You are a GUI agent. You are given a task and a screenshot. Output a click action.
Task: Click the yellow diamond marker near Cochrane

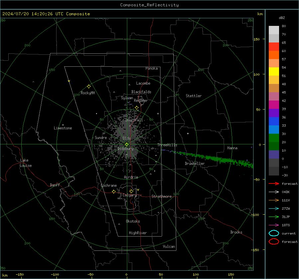pyautogui.click(x=114, y=191)
